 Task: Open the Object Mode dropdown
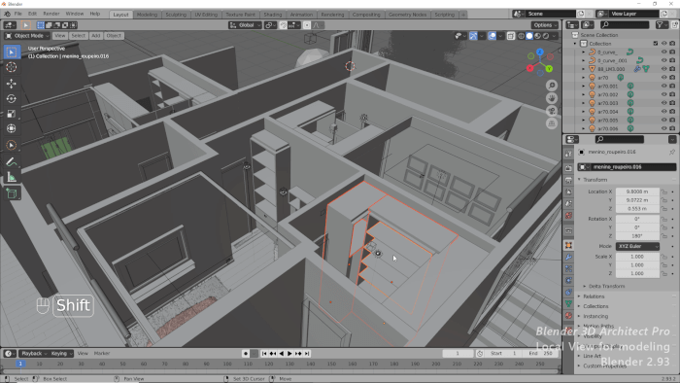point(27,36)
